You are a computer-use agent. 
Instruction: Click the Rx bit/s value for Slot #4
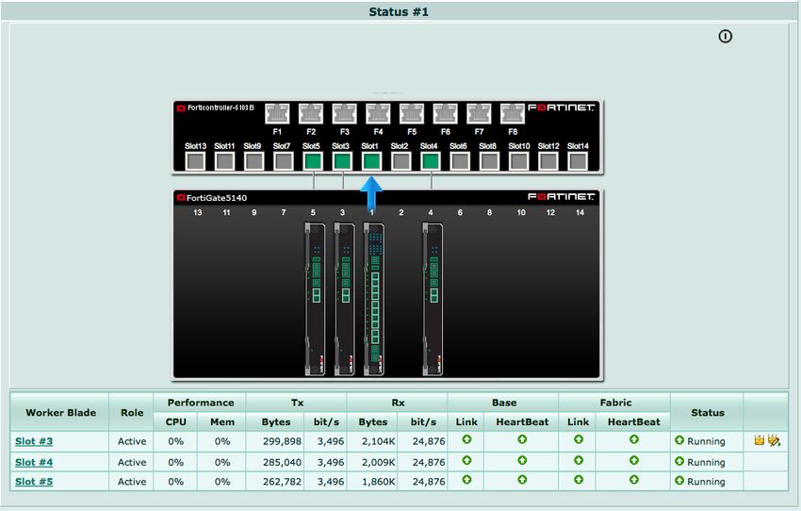click(429, 462)
